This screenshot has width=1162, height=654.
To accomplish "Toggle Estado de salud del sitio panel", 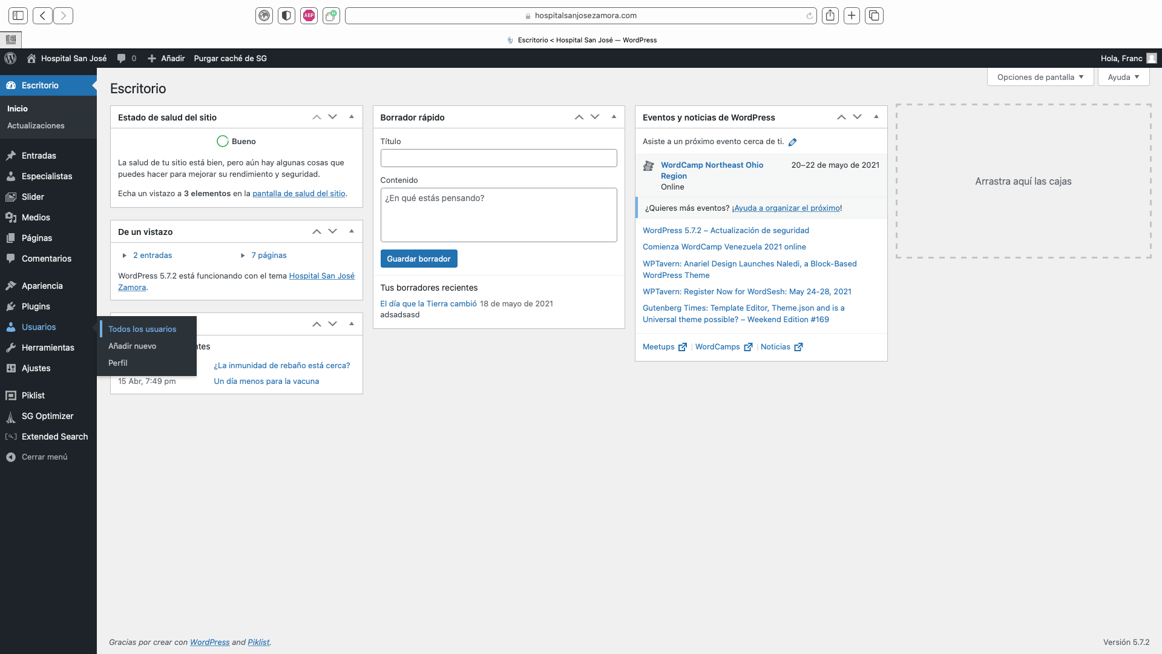I will coord(352,117).
